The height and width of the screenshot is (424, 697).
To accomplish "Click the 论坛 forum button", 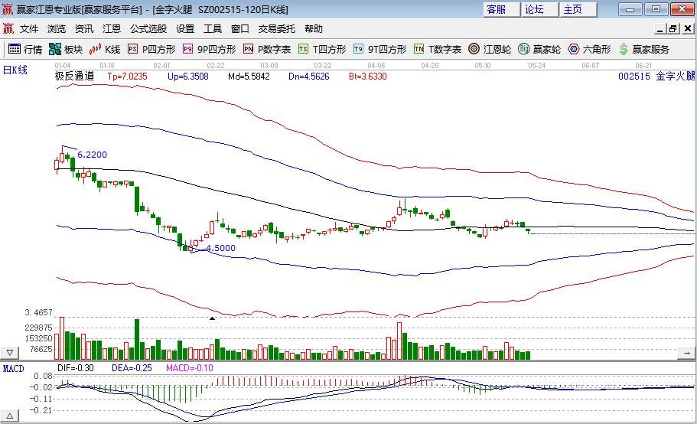I will pos(539,9).
